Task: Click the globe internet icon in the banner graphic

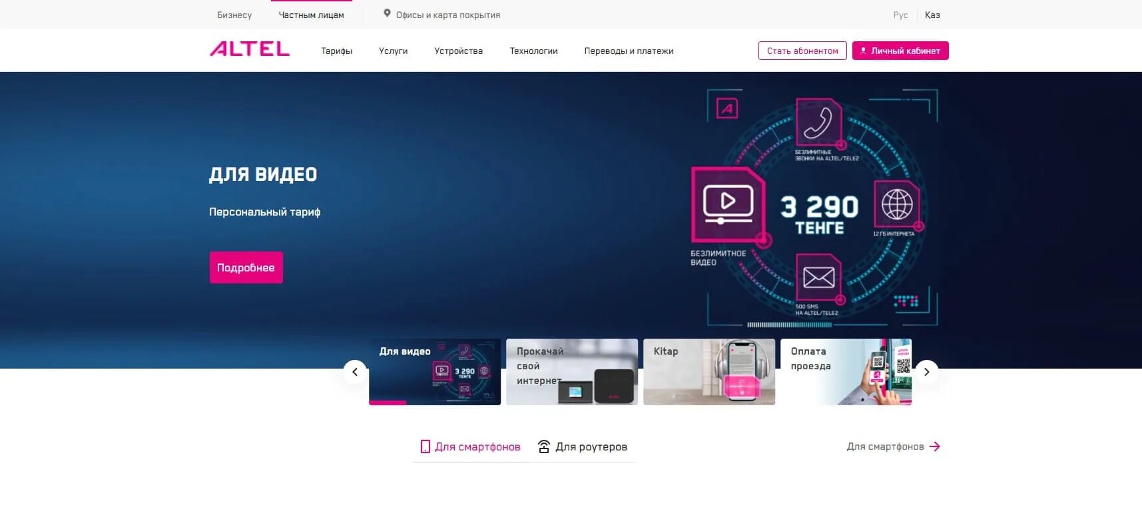Action: (x=897, y=204)
